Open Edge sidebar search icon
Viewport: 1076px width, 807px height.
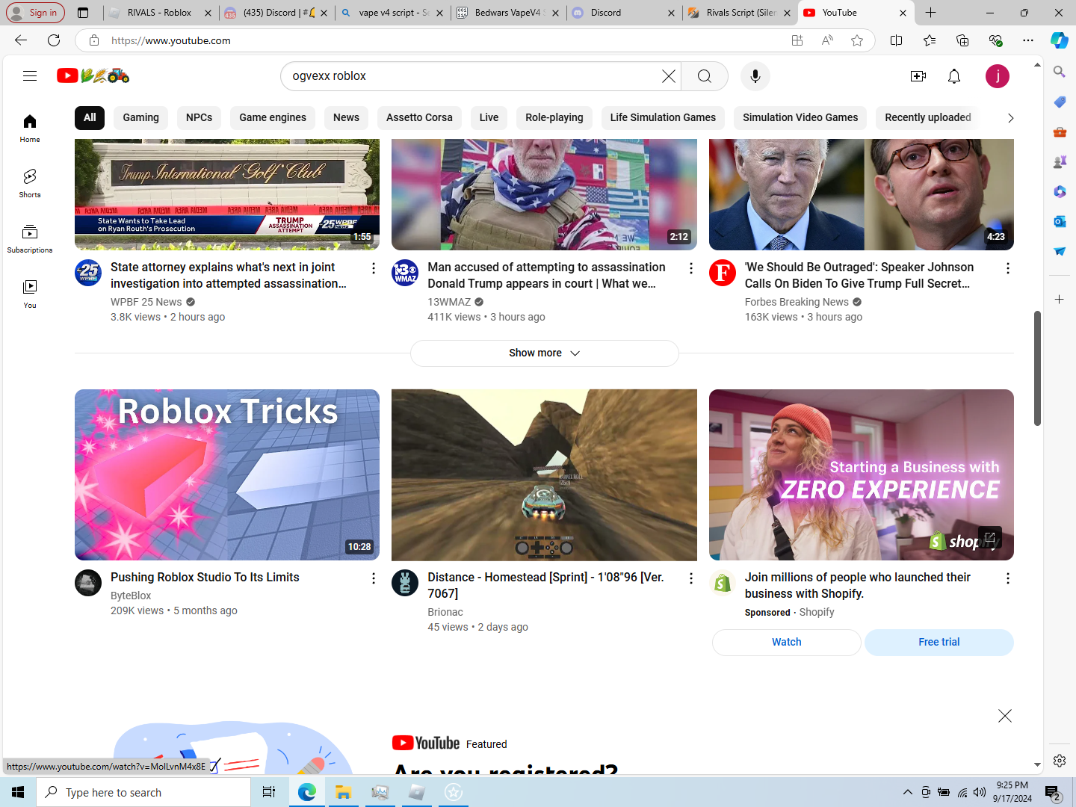[x=1060, y=72]
